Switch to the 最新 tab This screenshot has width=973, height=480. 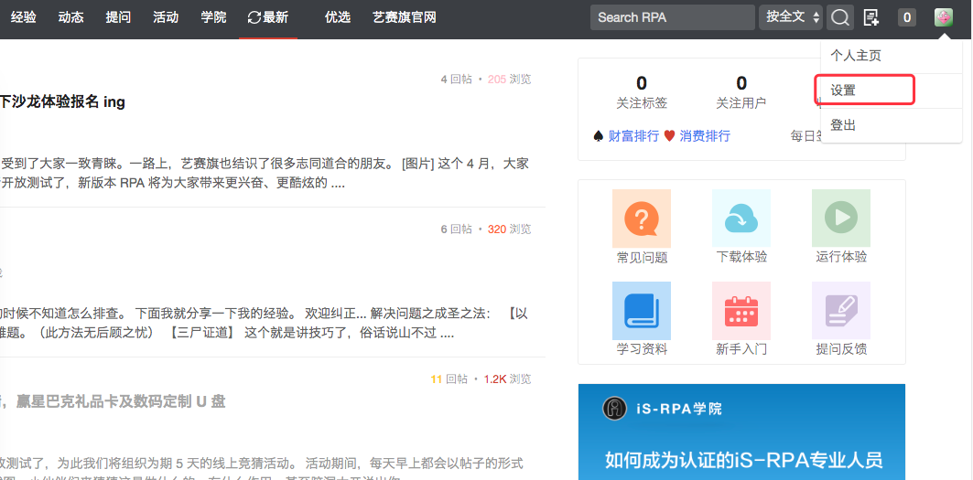(268, 17)
